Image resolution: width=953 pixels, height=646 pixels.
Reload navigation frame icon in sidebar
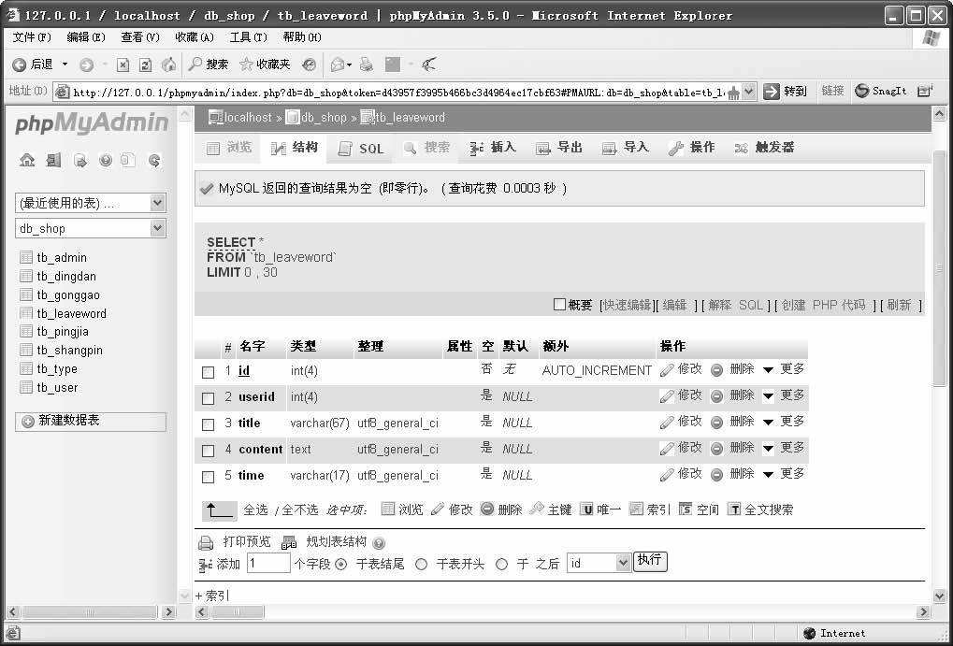[x=154, y=161]
